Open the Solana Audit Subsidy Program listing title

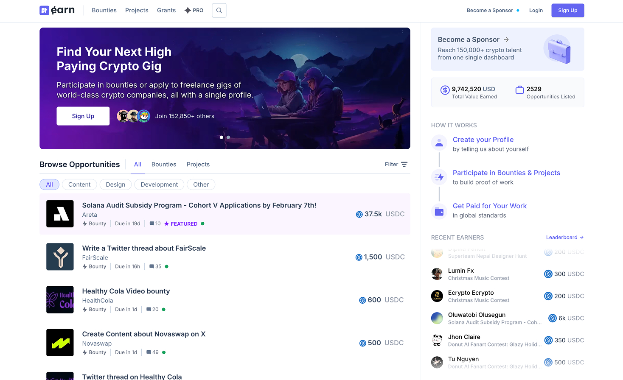pyautogui.click(x=199, y=205)
